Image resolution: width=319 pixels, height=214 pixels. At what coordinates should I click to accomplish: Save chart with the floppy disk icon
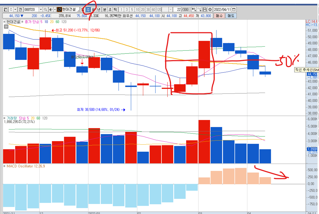pyautogui.click(x=205, y=10)
